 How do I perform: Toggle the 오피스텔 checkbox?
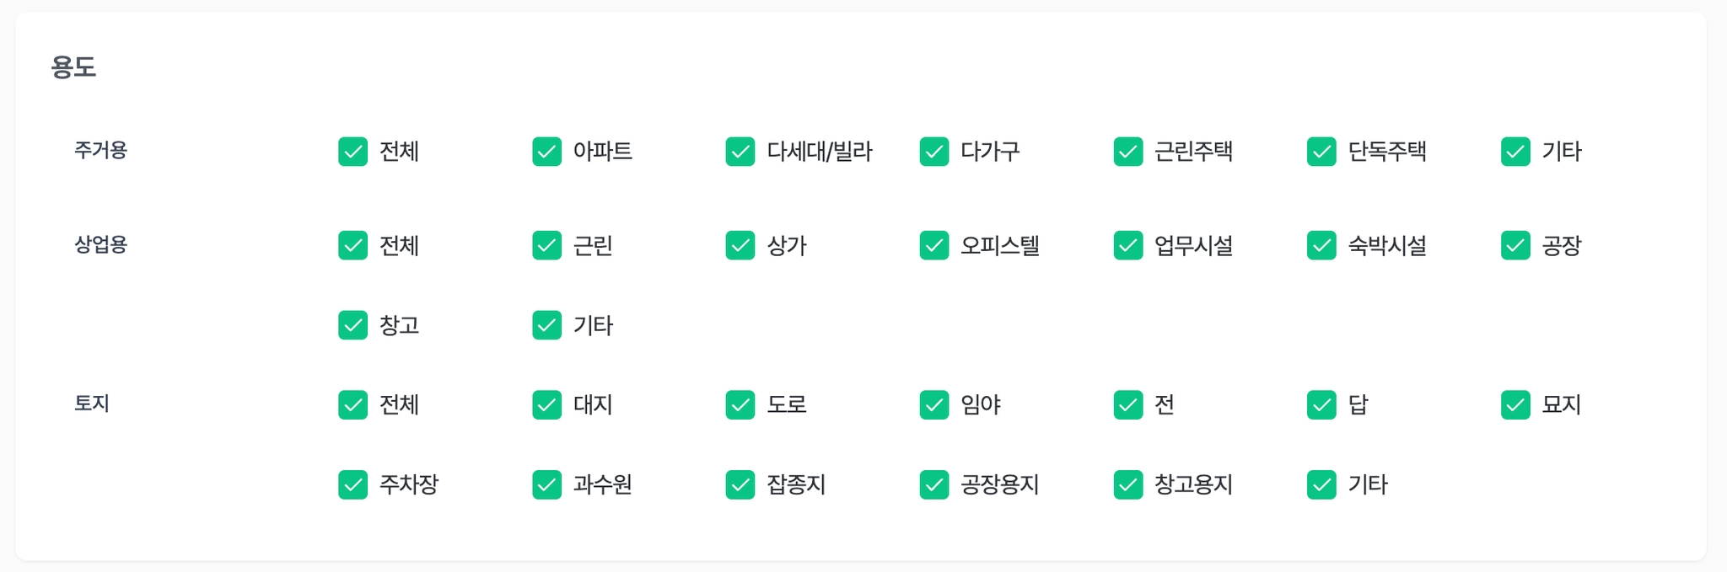click(933, 246)
